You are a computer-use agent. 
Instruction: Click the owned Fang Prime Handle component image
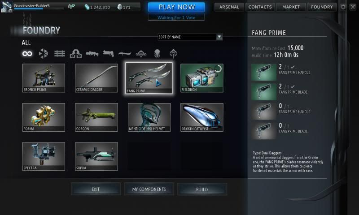[264, 72]
